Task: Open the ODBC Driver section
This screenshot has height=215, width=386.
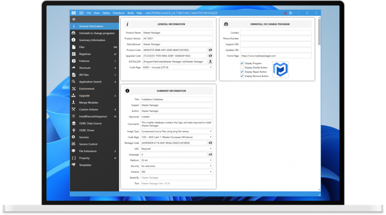Action: pyautogui.click(x=94, y=130)
